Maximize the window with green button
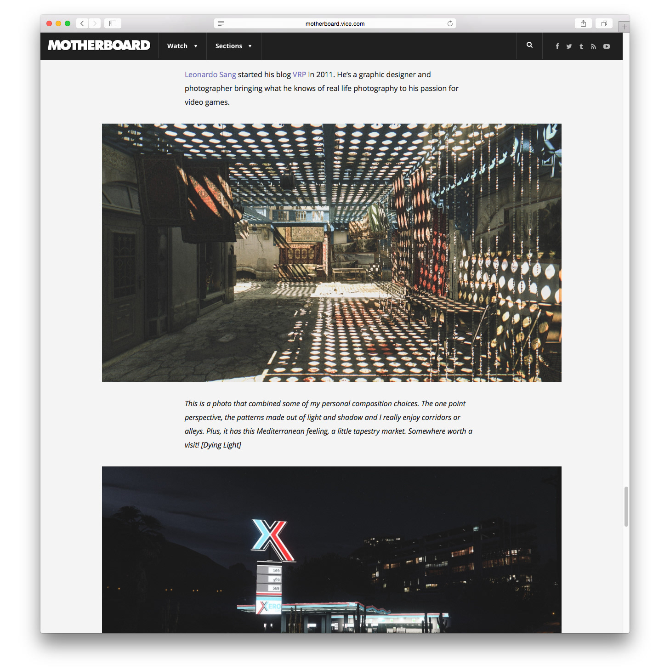The image size is (670, 670). pyautogui.click(x=68, y=23)
